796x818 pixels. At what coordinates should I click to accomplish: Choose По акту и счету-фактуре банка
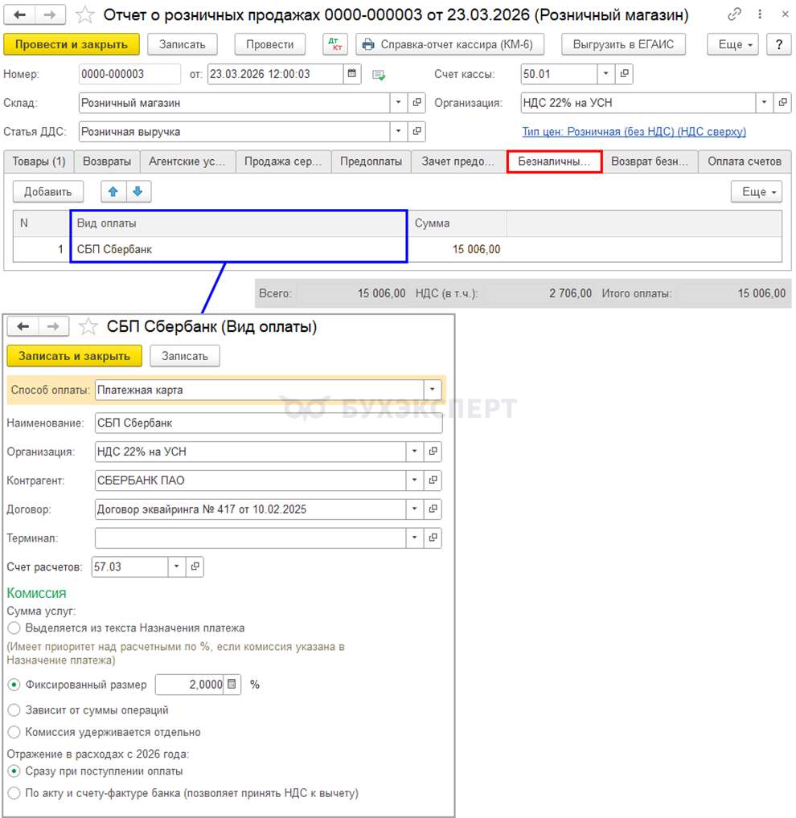coord(14,793)
